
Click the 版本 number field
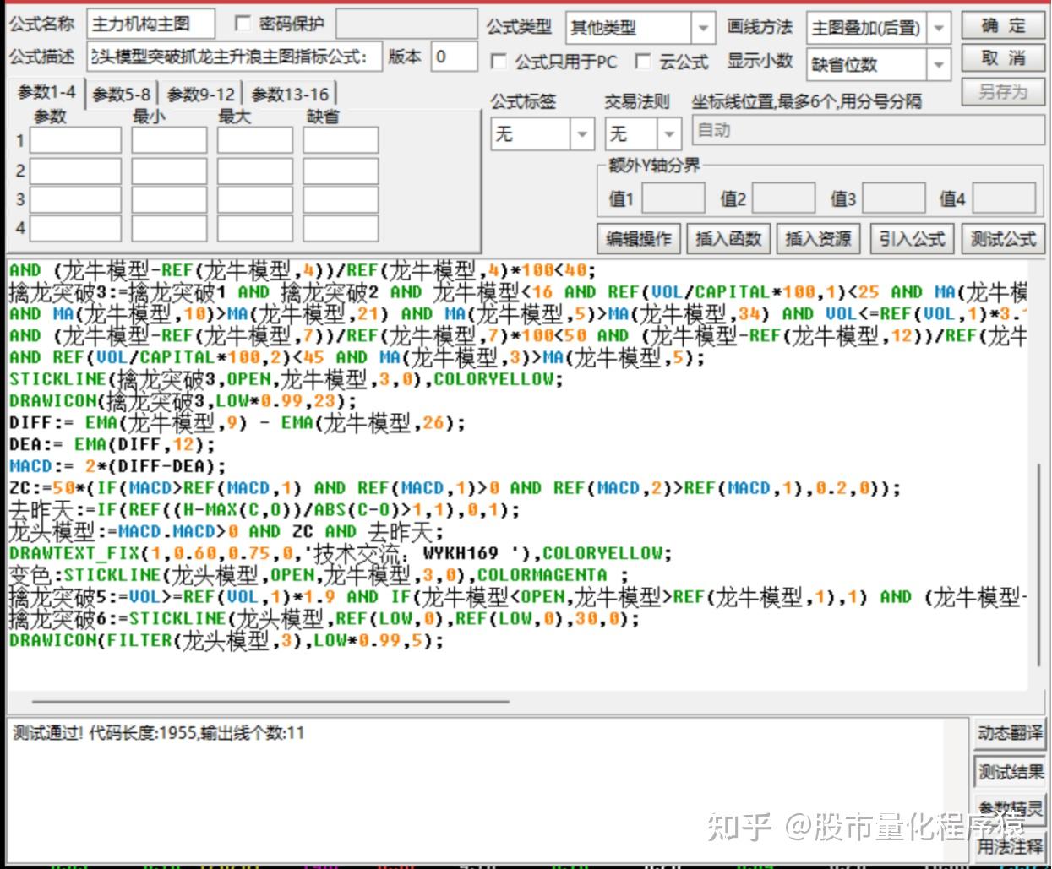454,57
